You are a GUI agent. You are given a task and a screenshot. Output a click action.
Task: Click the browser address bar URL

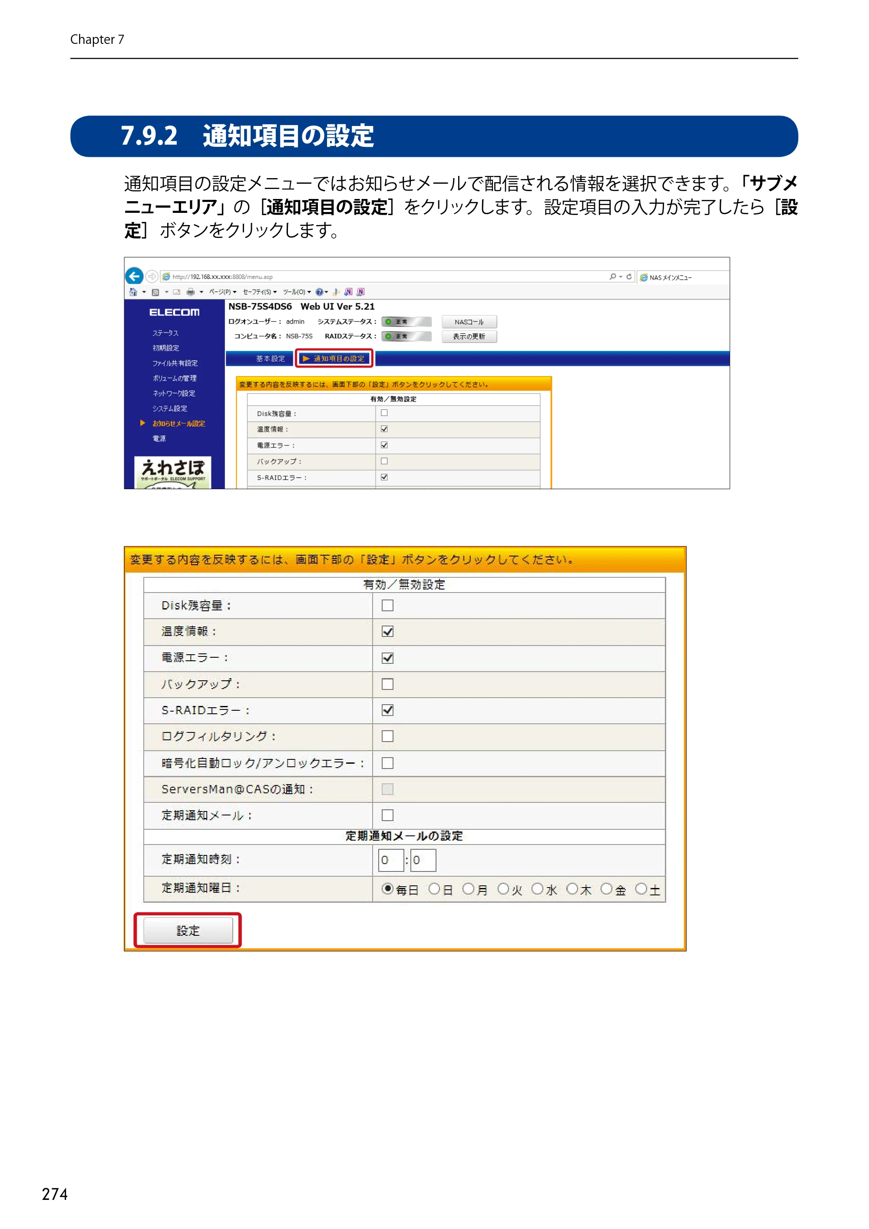[222, 277]
